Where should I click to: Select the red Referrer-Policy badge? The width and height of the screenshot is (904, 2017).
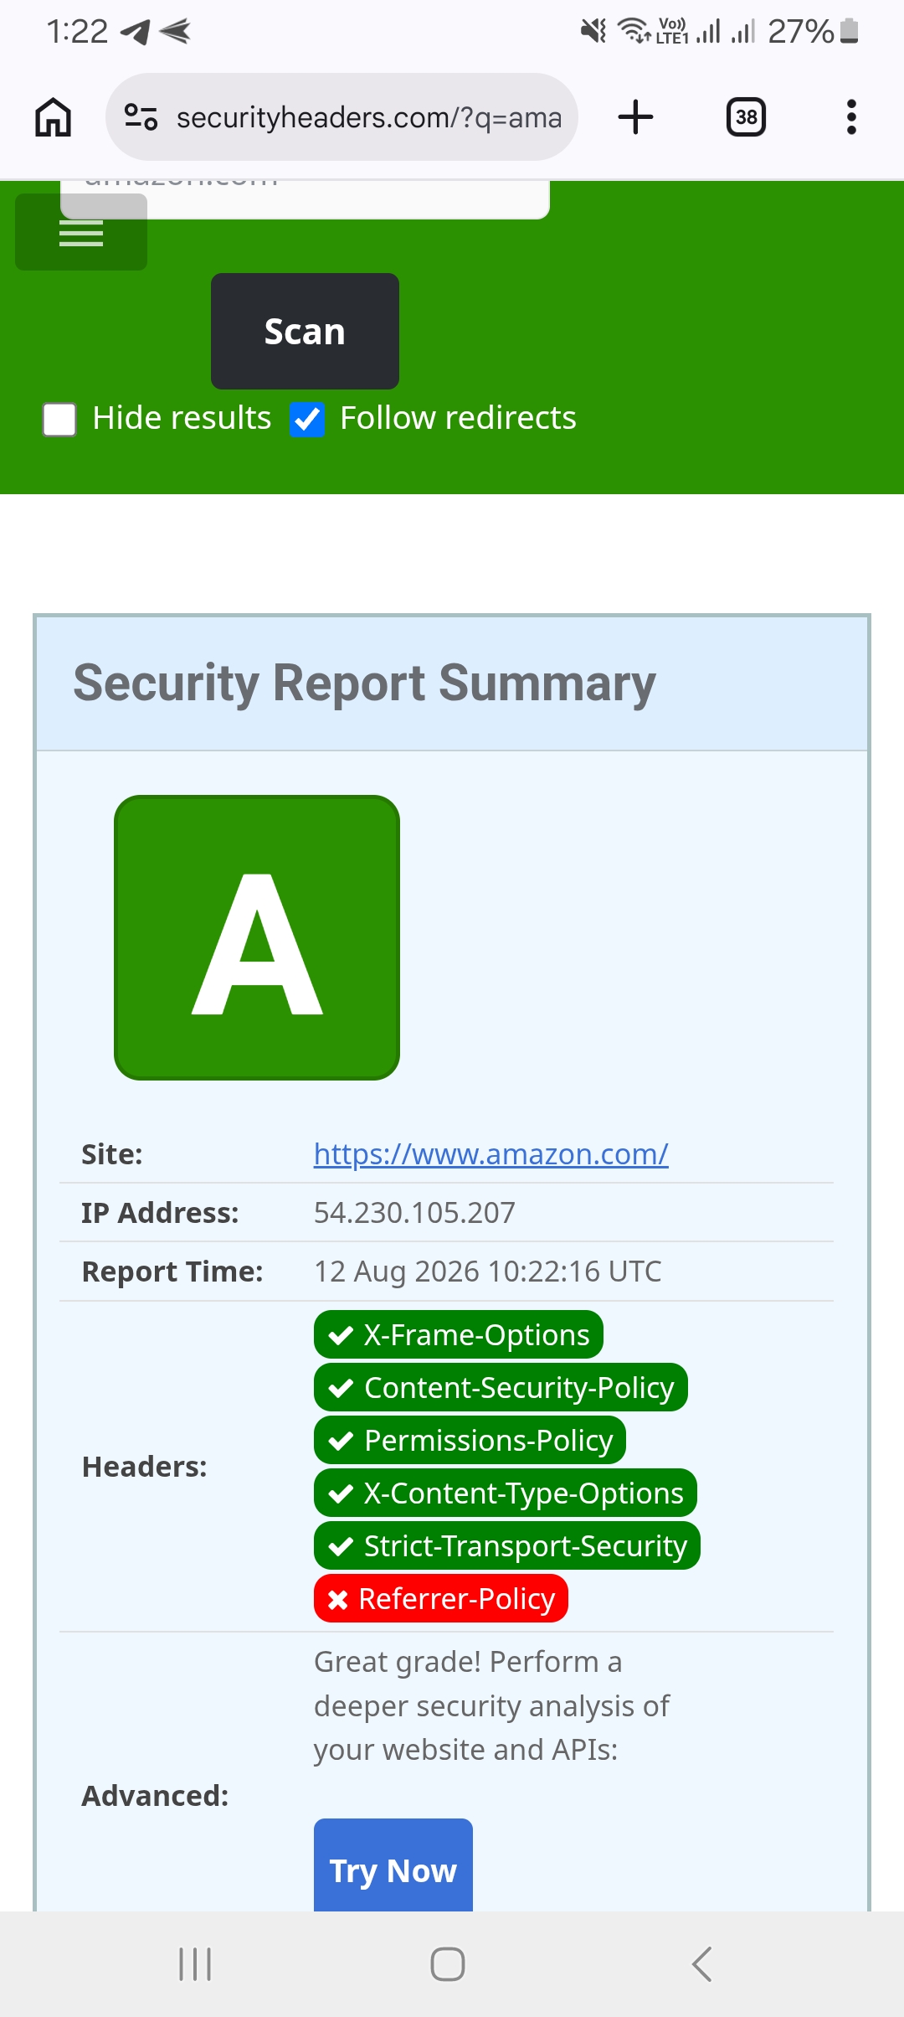pos(441,1598)
